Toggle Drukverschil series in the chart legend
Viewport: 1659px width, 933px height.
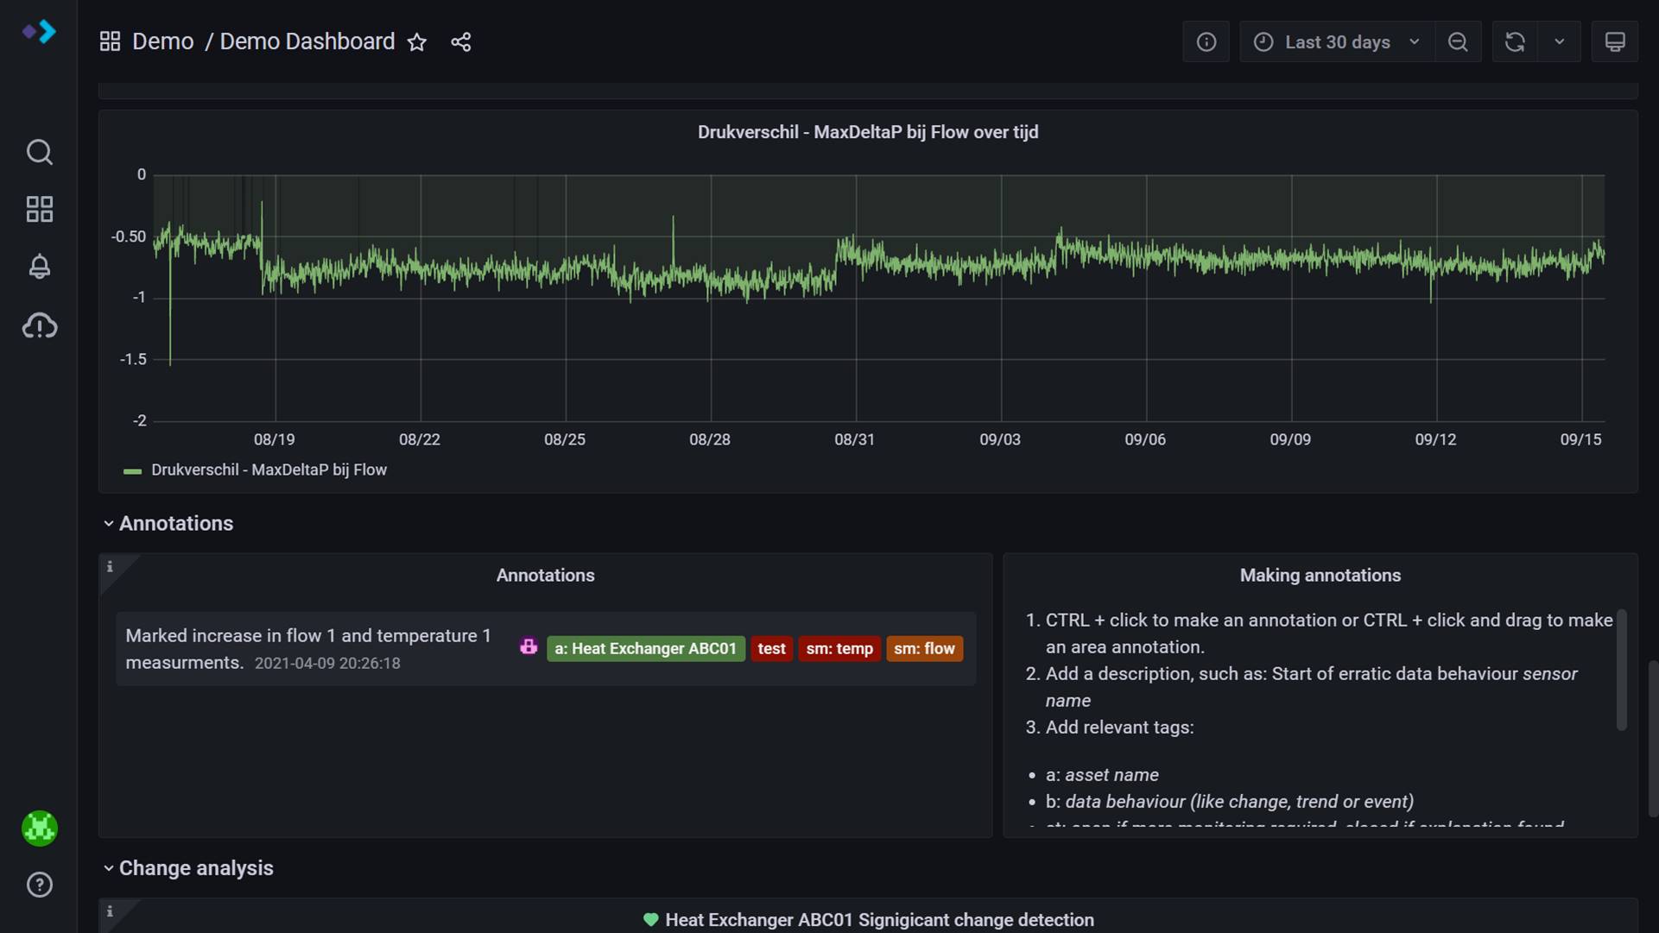pos(268,470)
